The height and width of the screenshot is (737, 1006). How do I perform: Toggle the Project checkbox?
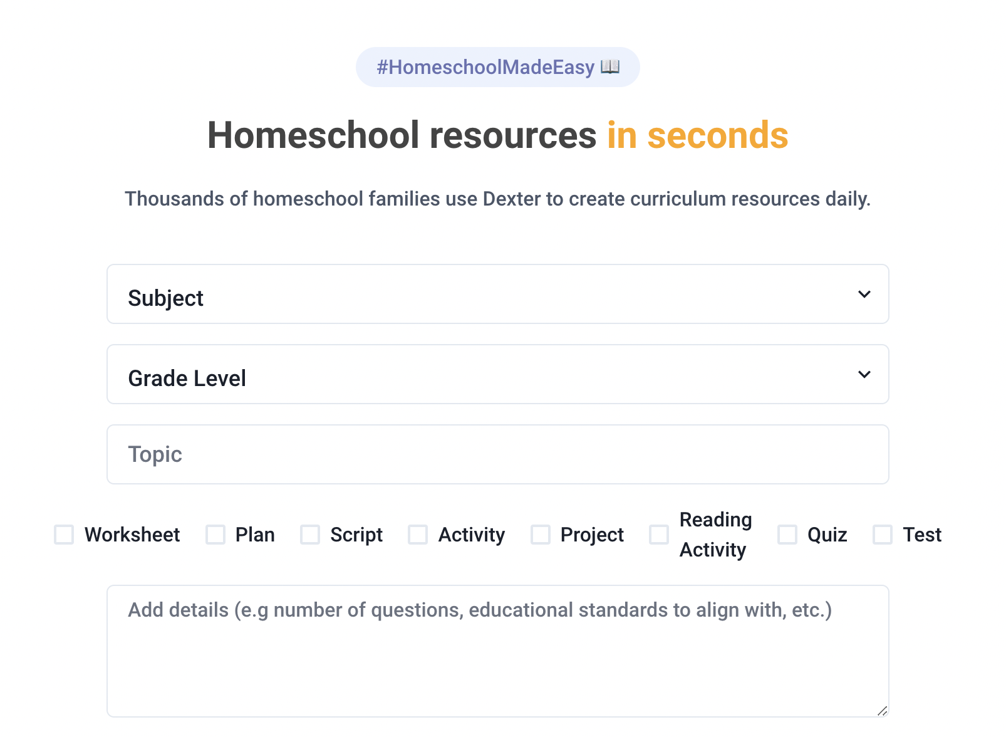click(541, 535)
